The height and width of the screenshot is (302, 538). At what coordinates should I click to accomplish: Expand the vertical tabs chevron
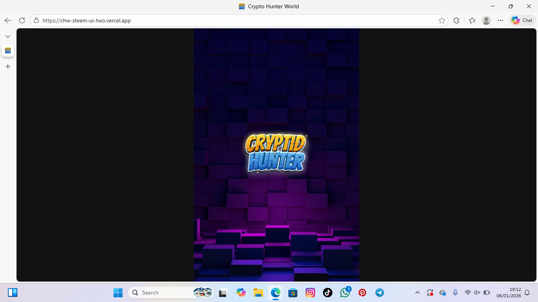pos(8,36)
